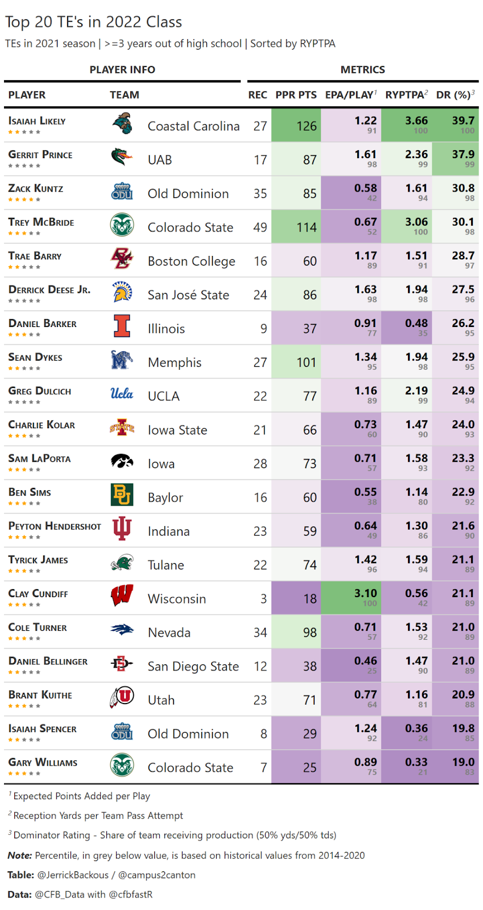483x910 pixels.
Task: Click Sam LaPorta's star rating
Action: [24, 470]
